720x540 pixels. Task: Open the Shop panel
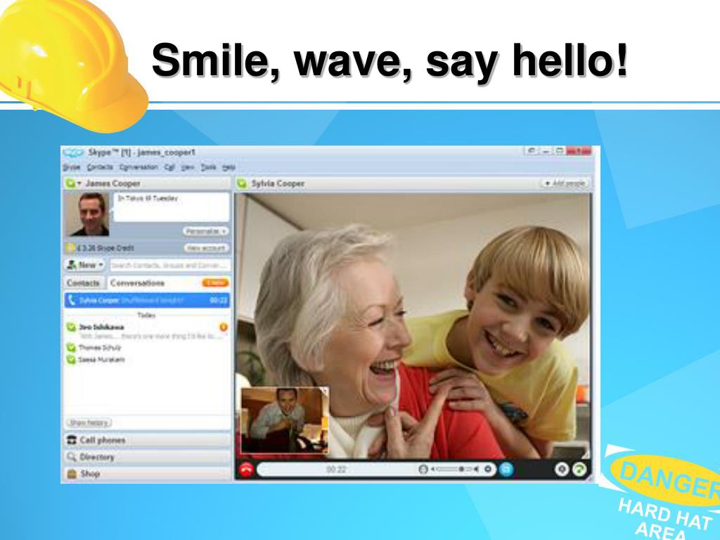click(147, 474)
